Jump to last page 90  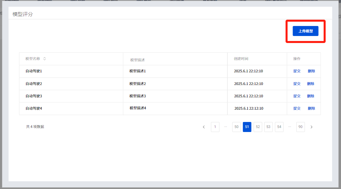click(301, 127)
